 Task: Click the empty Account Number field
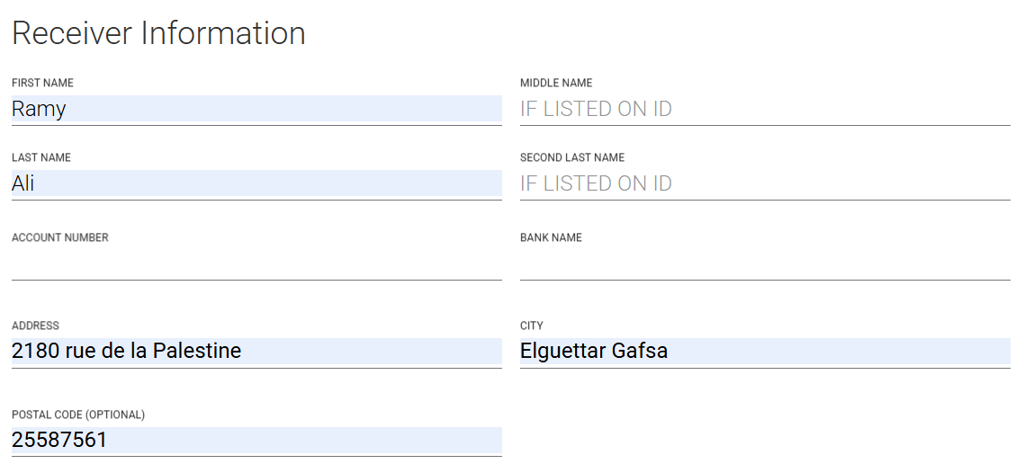pos(256,263)
